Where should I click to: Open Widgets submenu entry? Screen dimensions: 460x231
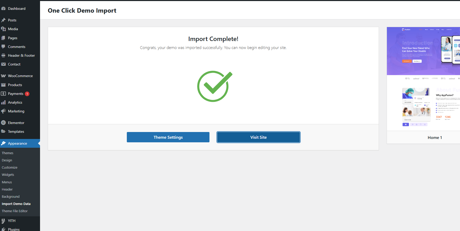8,175
